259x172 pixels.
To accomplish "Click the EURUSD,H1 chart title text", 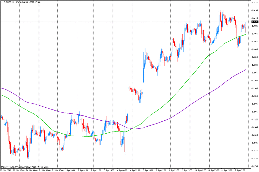I will point(9,2).
